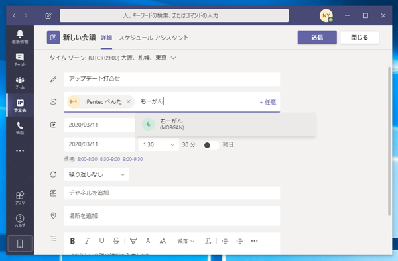Image resolution: width=398 pixels, height=261 pixels.
Task: Open the more apps ellipsis in the sidebar
Action: click(20, 150)
